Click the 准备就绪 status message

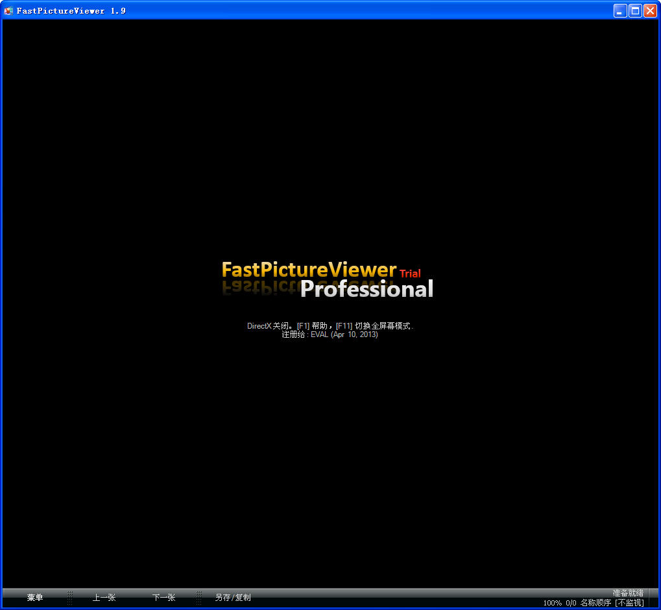pos(627,592)
